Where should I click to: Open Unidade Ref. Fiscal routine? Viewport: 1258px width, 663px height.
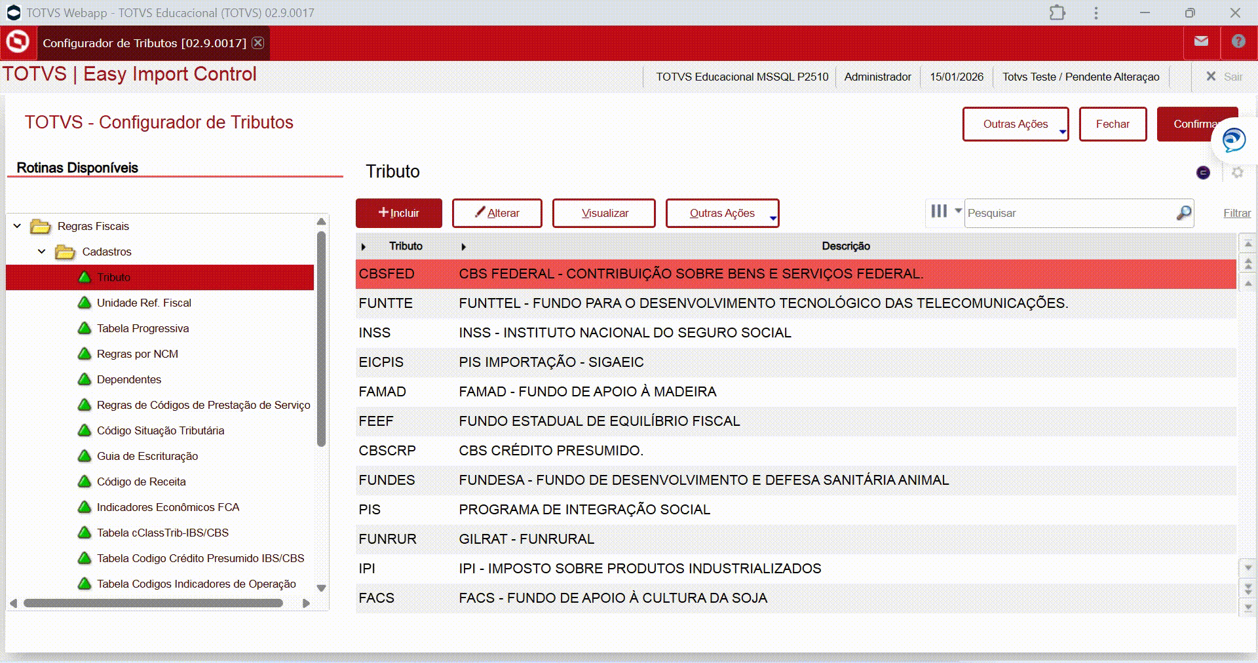pos(144,303)
